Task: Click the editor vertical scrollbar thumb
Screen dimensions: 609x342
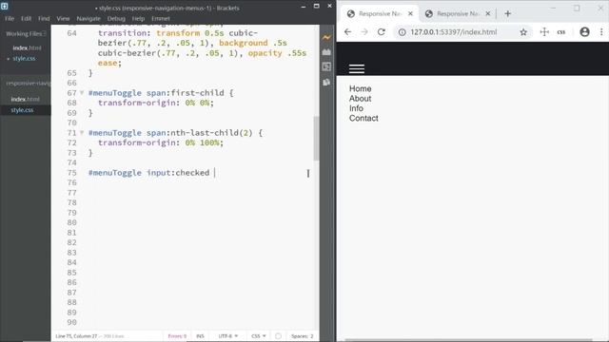Action: (x=316, y=138)
